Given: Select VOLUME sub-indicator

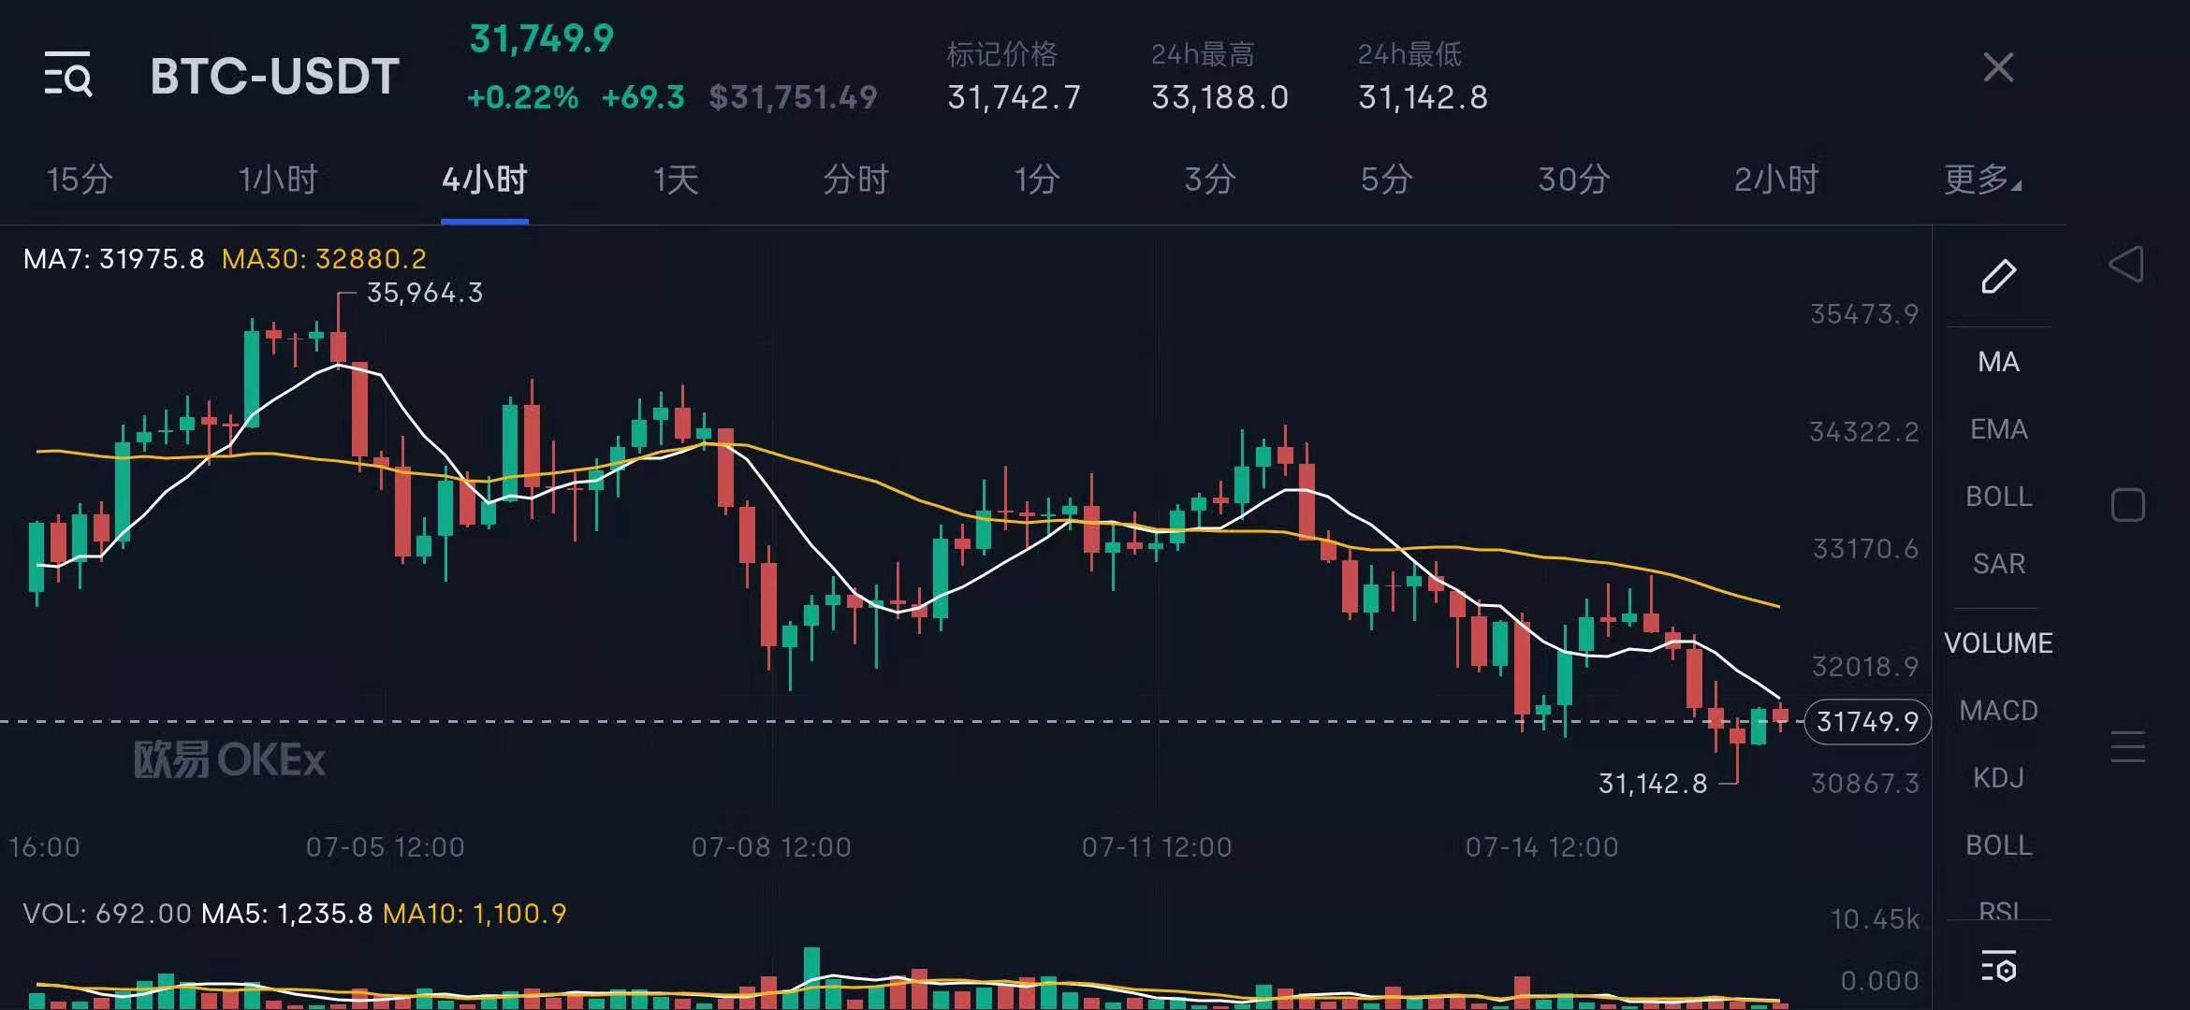Looking at the screenshot, I should pyautogui.click(x=1998, y=643).
